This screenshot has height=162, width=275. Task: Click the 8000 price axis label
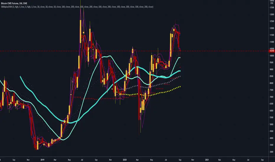(272, 83)
